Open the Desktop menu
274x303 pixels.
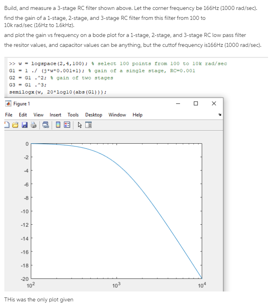pyautogui.click(x=94, y=115)
